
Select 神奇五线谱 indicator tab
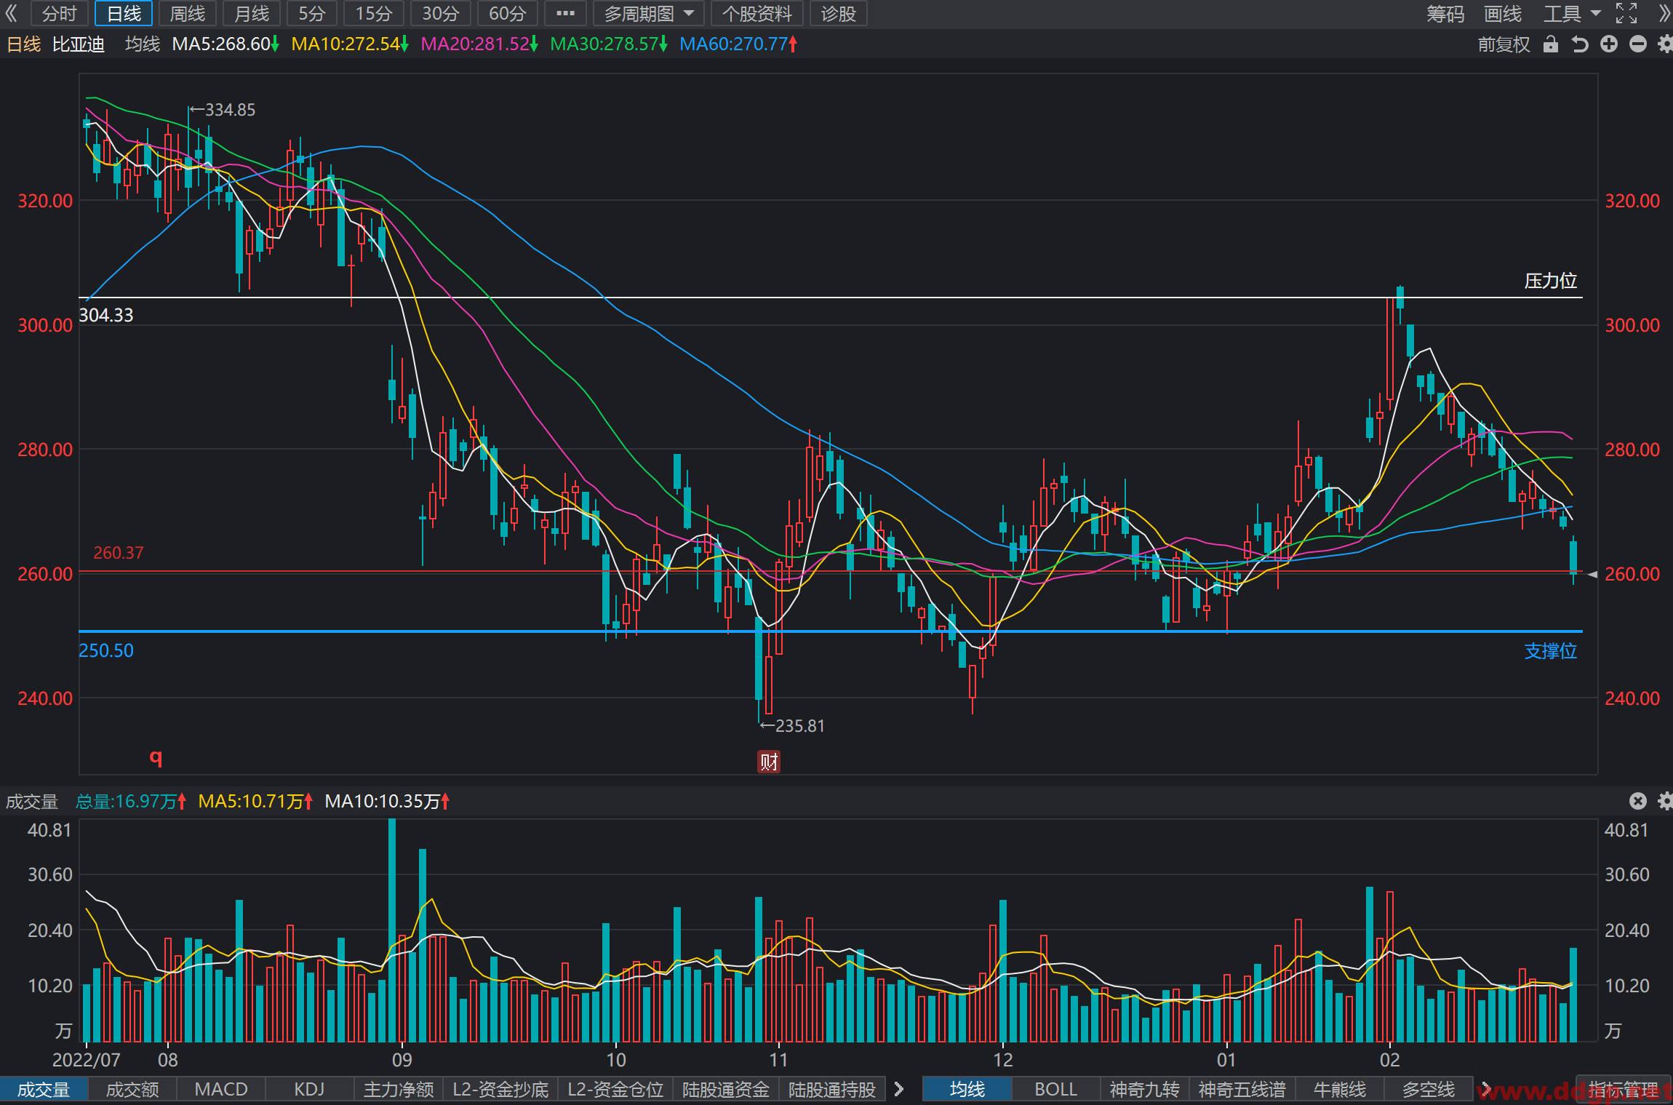[x=1242, y=1089]
